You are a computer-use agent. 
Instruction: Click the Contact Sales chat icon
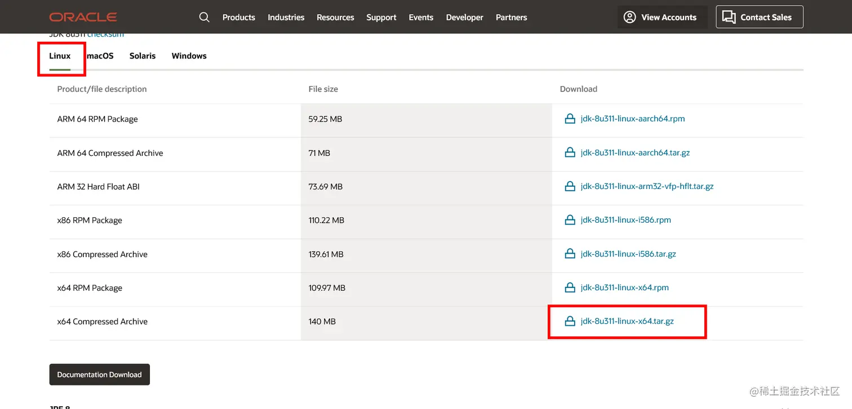coord(729,17)
